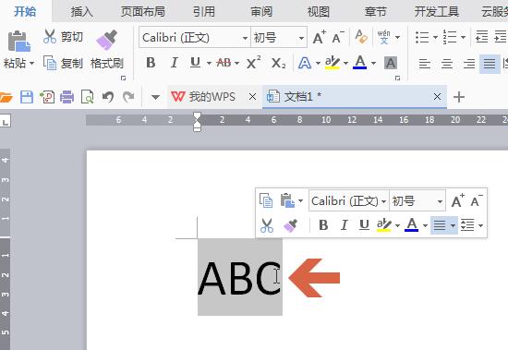Toggle justify alignment in ribbon
The width and height of the screenshot is (508, 350).
pyautogui.click(x=490, y=64)
